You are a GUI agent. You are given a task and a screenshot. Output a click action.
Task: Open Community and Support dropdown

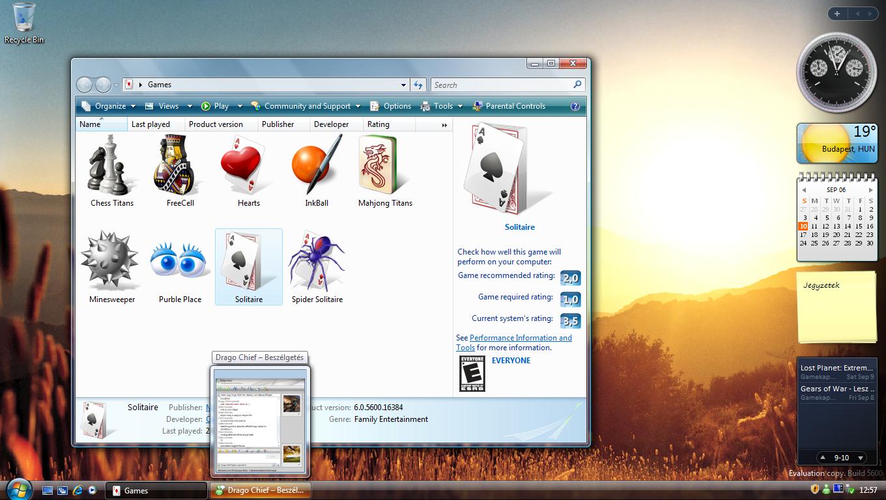pos(305,106)
